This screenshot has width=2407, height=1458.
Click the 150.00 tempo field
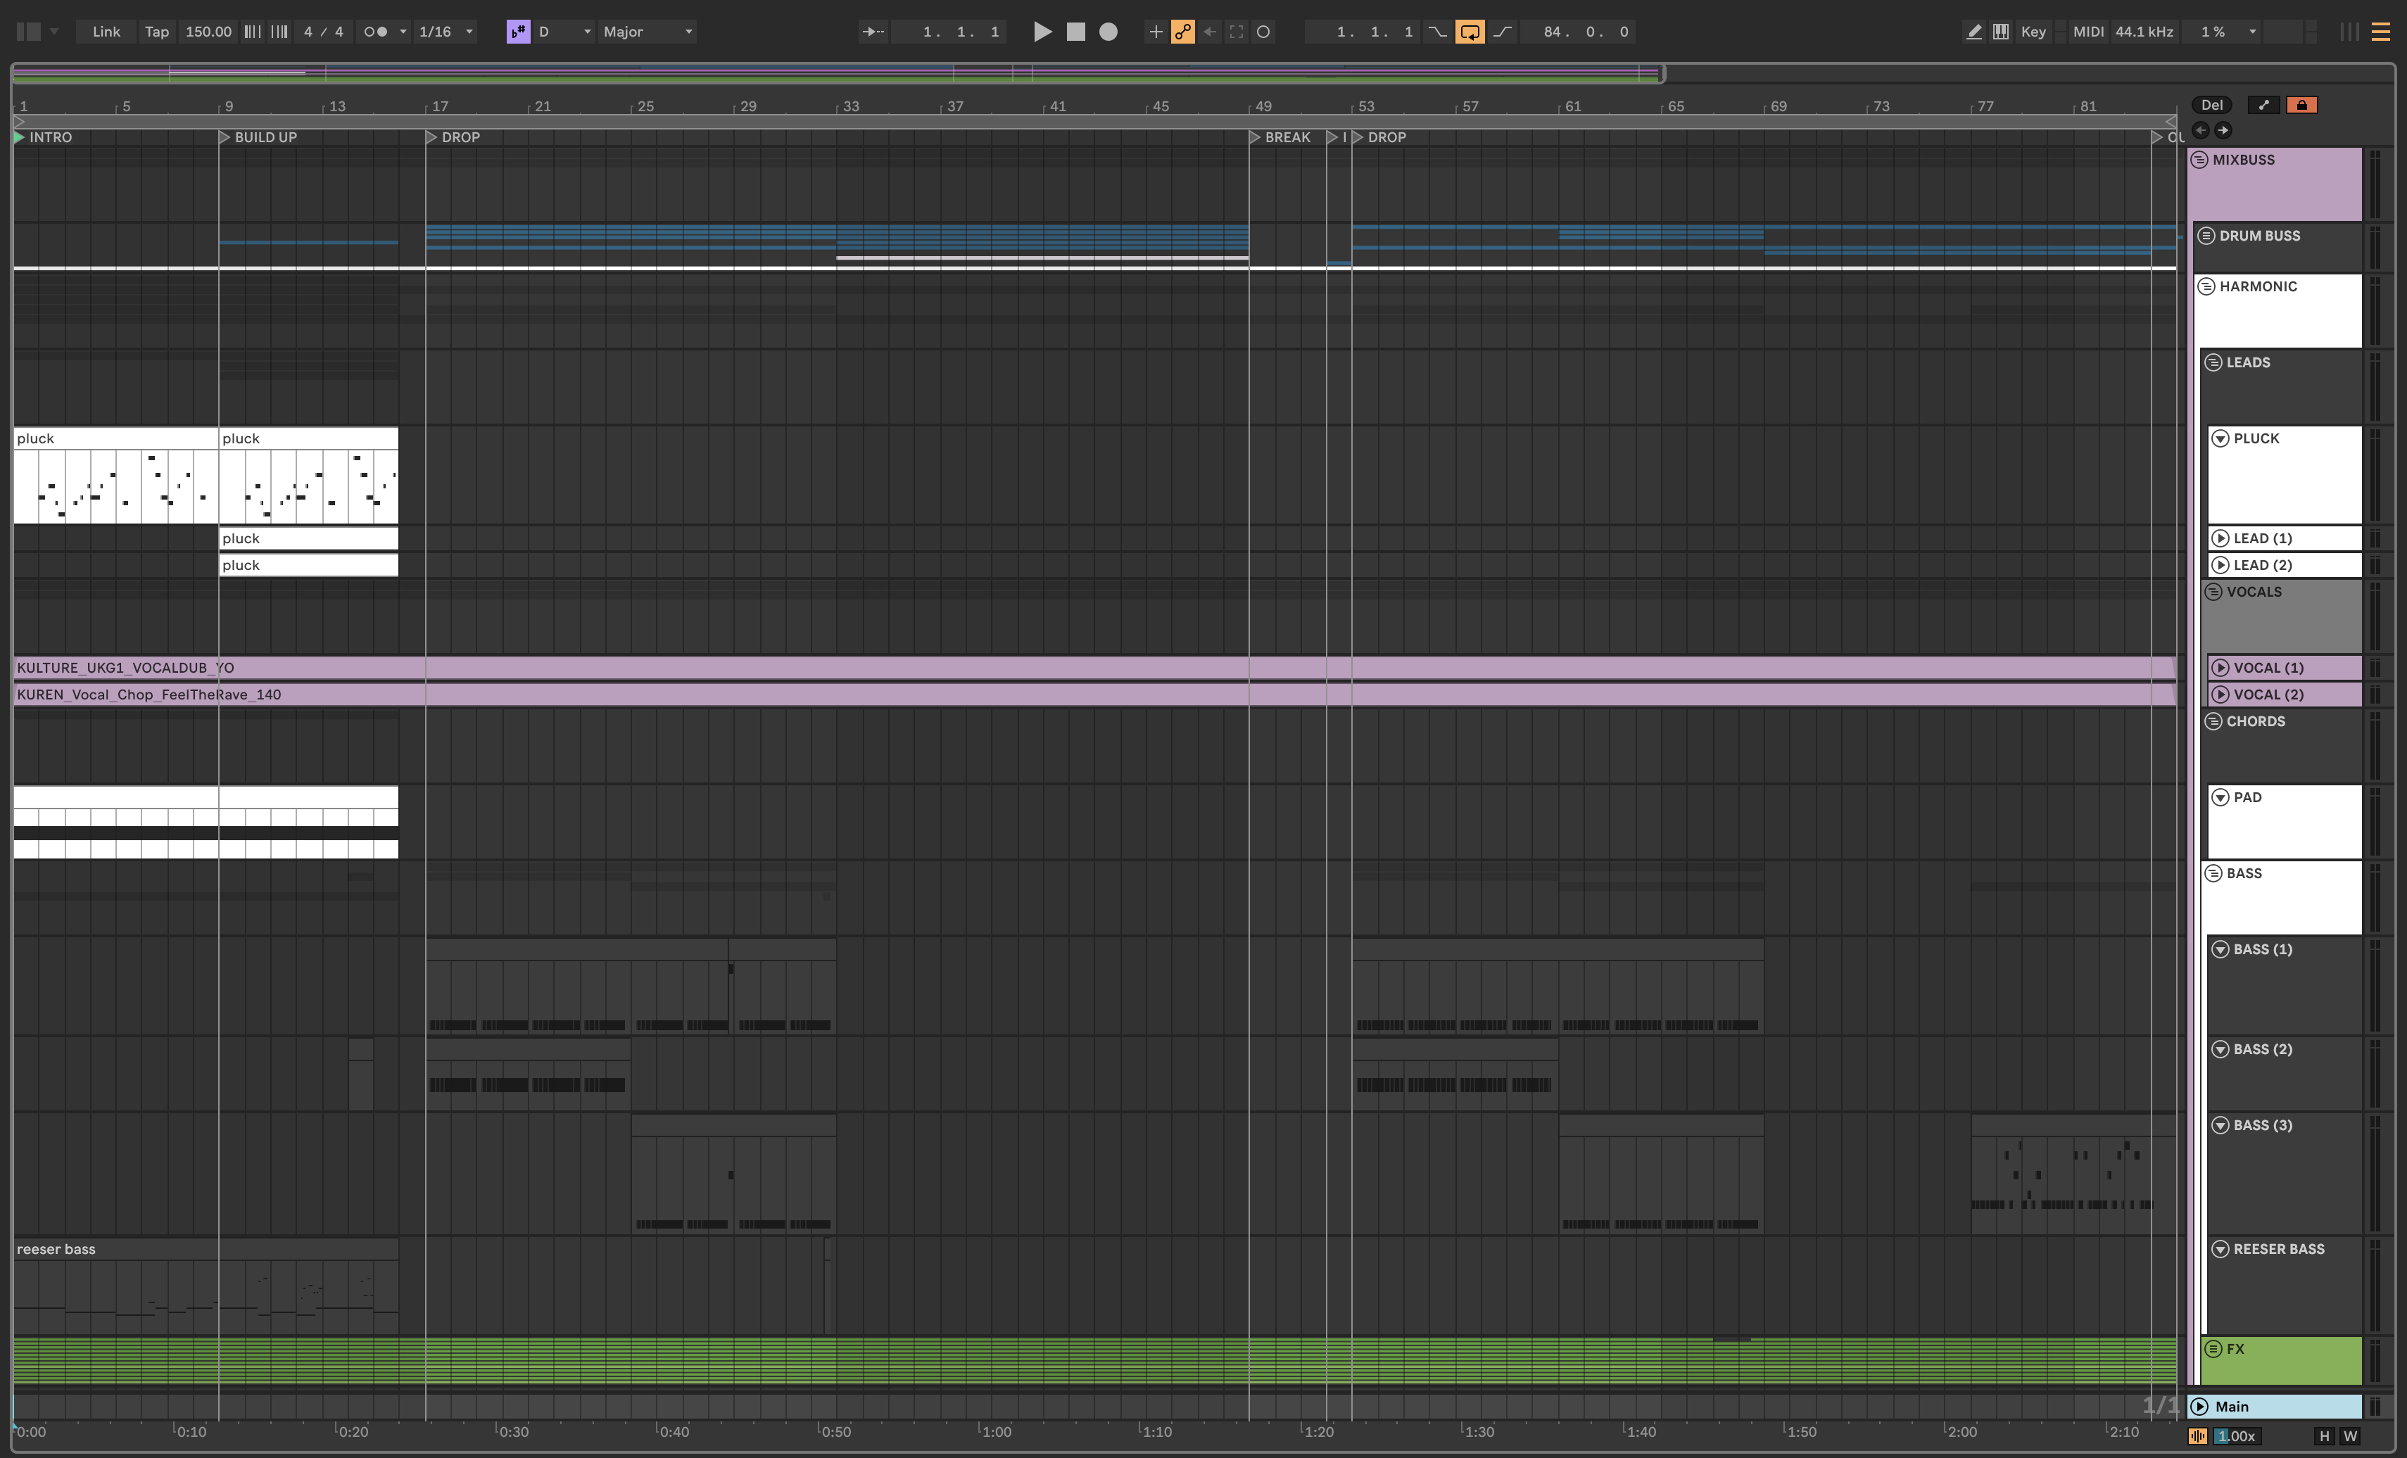coord(208,31)
